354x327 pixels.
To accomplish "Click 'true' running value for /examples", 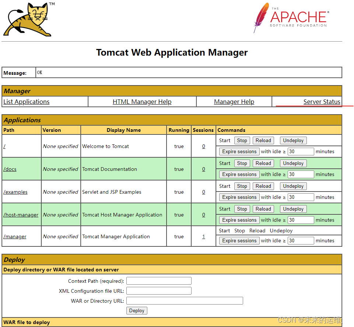I will pyautogui.click(x=179, y=192).
